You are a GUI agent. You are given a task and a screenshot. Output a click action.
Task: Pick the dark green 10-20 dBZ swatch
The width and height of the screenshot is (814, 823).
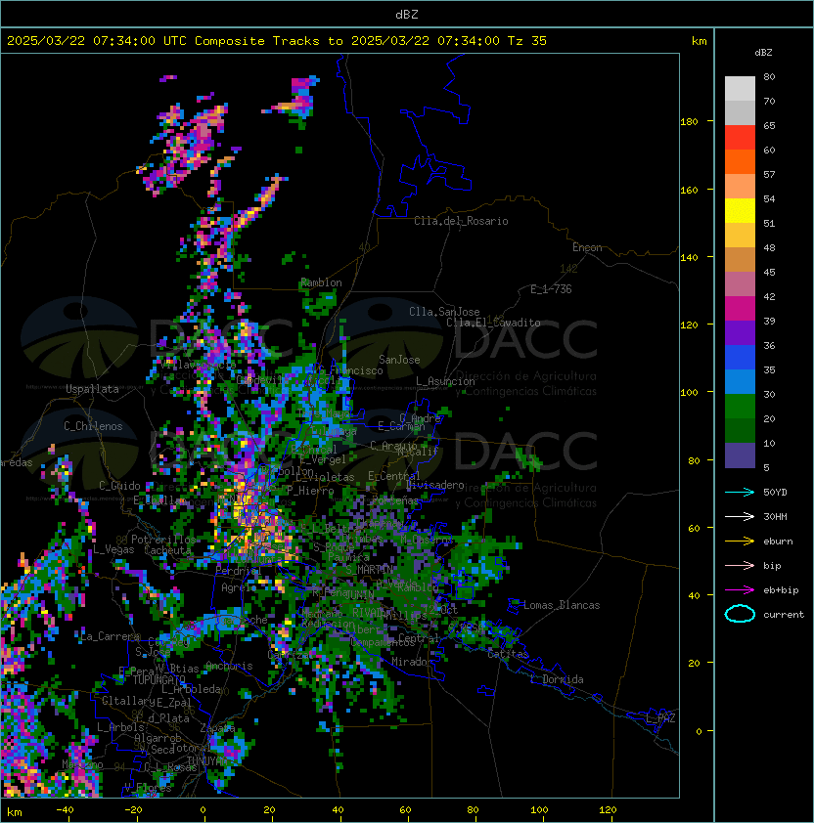pyautogui.click(x=740, y=430)
